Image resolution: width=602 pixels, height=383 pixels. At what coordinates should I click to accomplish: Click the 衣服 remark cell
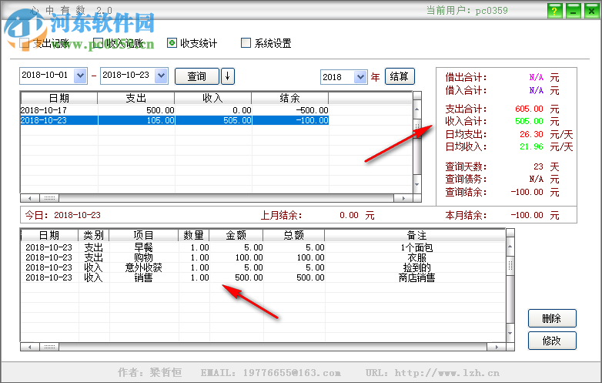416,257
